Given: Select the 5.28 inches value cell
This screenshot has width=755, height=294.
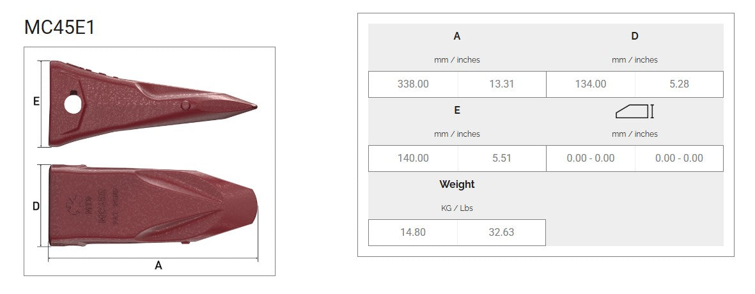Looking at the screenshot, I should click(x=679, y=84).
